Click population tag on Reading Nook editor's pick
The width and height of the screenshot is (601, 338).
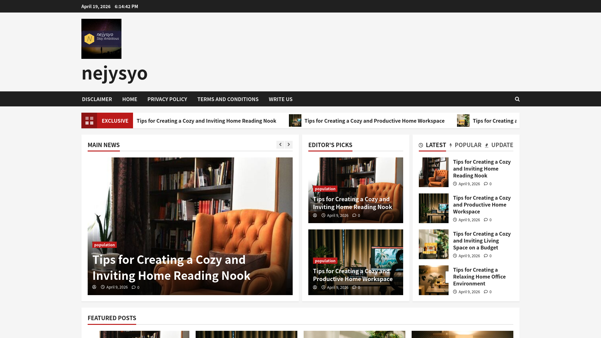pos(325,189)
